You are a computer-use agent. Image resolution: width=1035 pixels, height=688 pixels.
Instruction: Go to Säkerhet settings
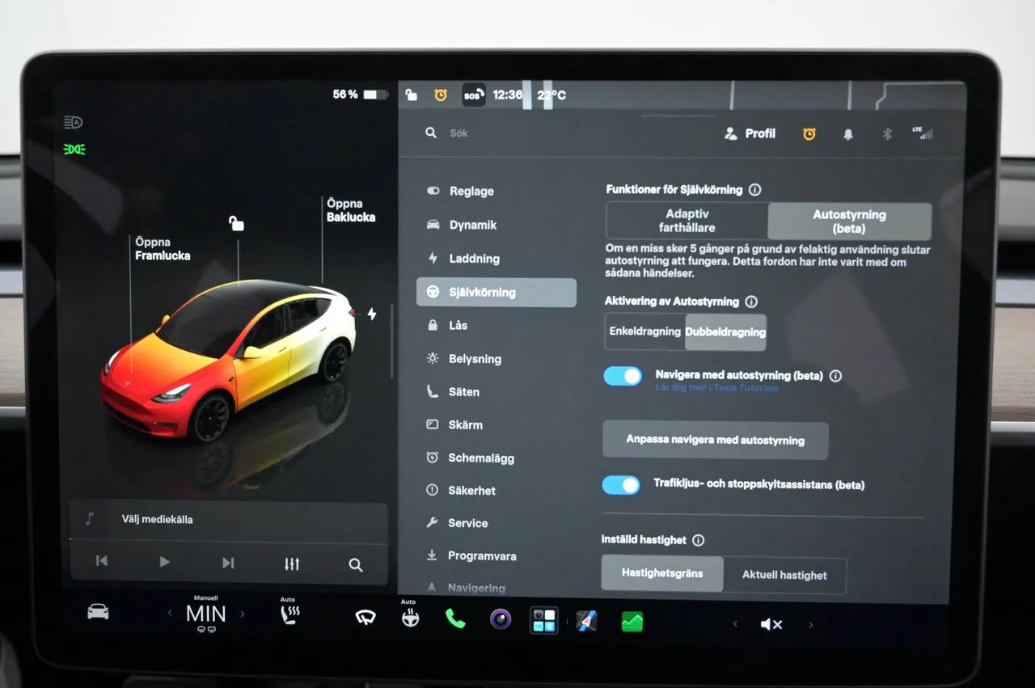coord(495,491)
